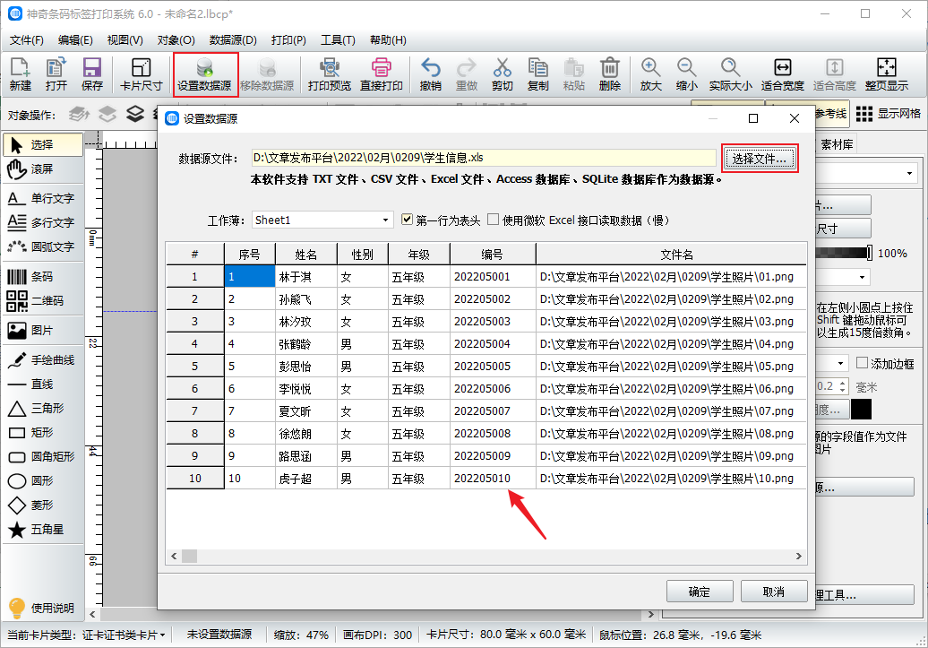Click the 数据源文件 path input field
The height and width of the screenshot is (648, 928).
point(484,158)
